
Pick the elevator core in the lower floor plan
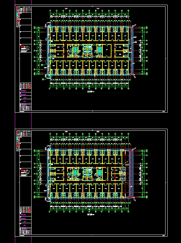pyautogui.click(x=88, y=174)
